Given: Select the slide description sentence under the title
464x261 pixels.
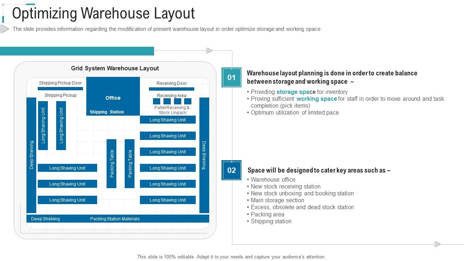Looking at the screenshot, I should 167,29.
